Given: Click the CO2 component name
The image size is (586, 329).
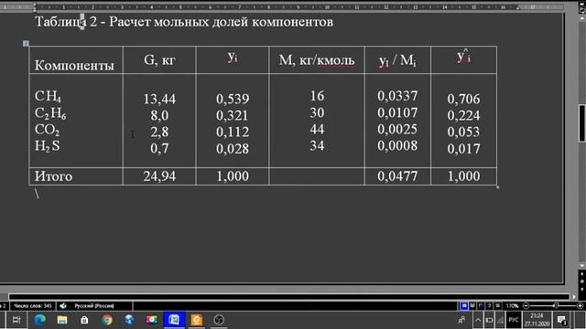Looking at the screenshot, I should (x=47, y=130).
